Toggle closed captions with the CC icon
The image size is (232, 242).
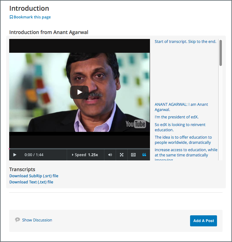[133, 155]
